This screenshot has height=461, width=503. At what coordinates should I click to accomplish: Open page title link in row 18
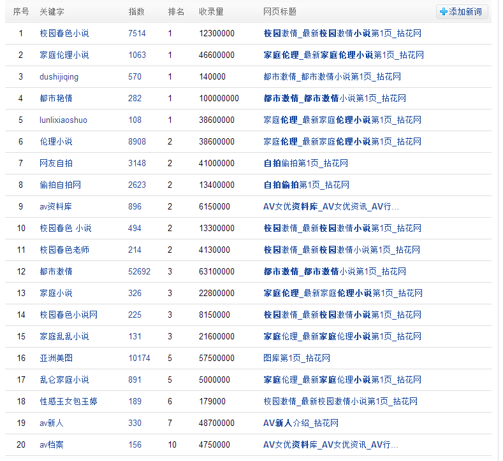pos(340,401)
